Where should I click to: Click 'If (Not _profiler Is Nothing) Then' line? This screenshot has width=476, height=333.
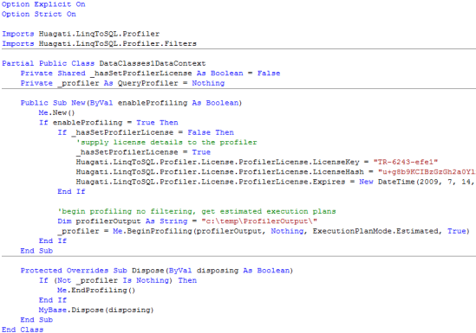(x=118, y=280)
